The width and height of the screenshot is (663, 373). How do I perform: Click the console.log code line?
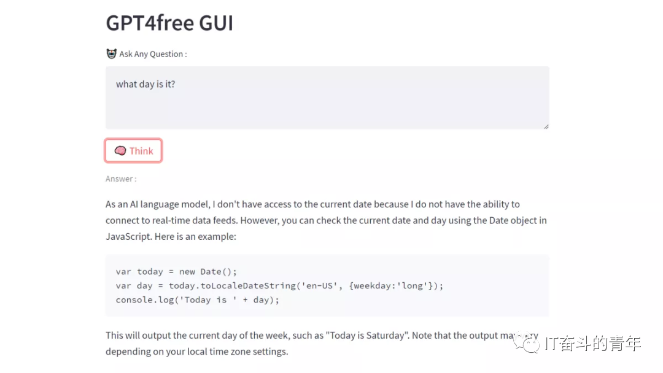197,300
